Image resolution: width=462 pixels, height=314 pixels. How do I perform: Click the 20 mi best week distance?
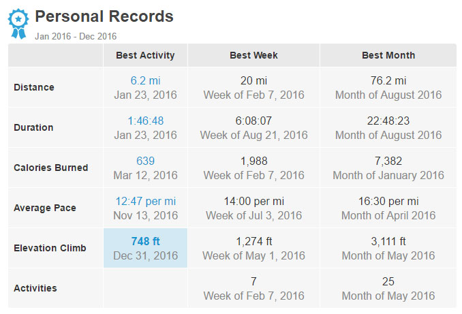[253, 80]
